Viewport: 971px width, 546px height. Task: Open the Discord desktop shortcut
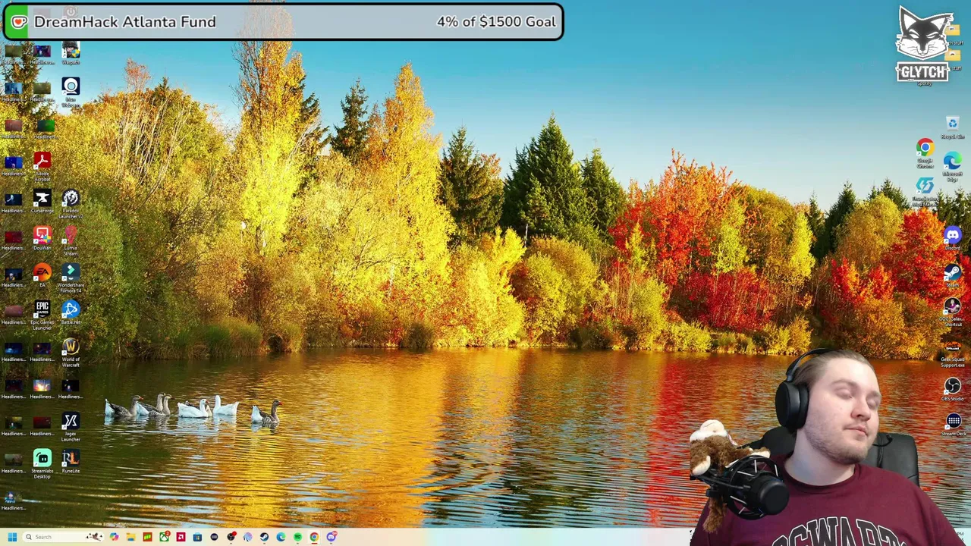click(953, 239)
